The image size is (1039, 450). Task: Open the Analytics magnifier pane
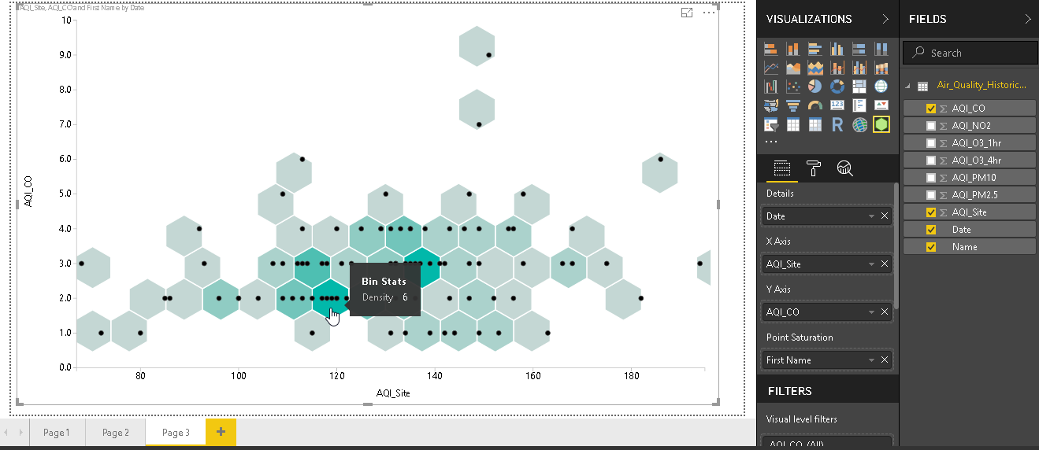844,168
